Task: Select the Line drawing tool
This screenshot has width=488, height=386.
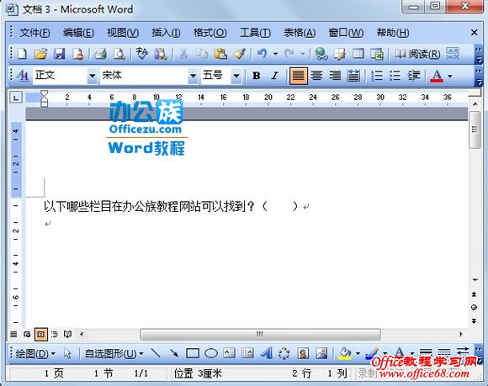Action: point(156,353)
